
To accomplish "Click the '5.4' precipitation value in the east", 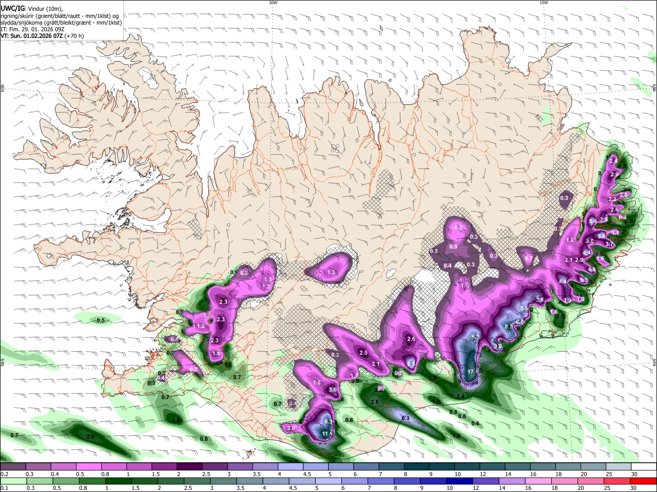I will (x=593, y=221).
